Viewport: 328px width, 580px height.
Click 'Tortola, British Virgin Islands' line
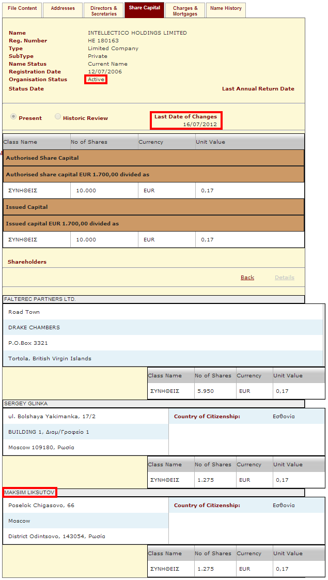click(x=50, y=358)
